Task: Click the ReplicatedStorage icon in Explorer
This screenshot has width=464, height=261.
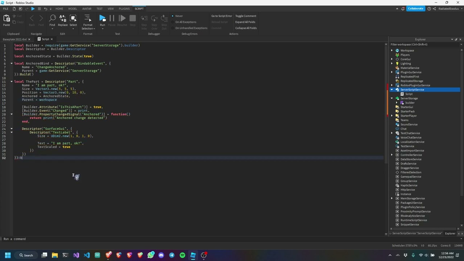Action: (397, 81)
